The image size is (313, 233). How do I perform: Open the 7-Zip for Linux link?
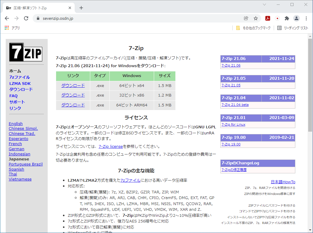(x=233, y=124)
